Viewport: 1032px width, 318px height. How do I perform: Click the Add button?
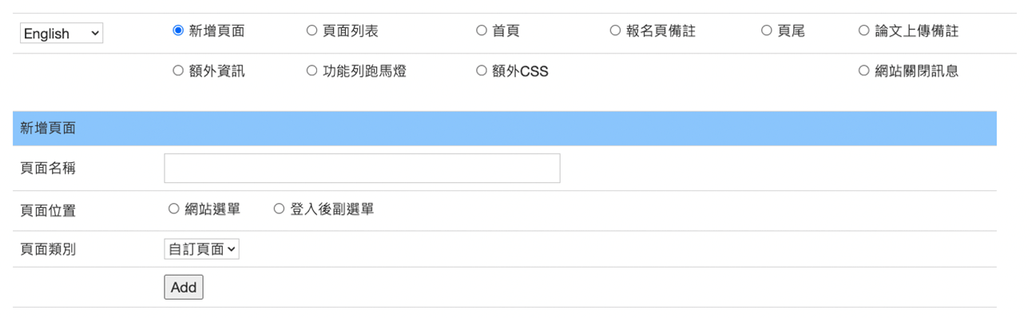pos(184,287)
